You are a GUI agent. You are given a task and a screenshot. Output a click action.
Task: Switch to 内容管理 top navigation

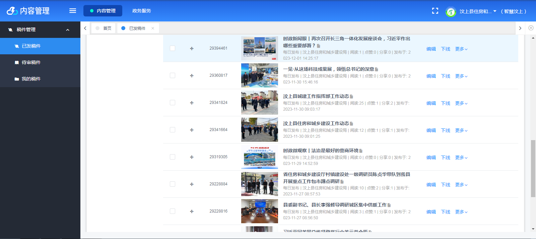103,11
